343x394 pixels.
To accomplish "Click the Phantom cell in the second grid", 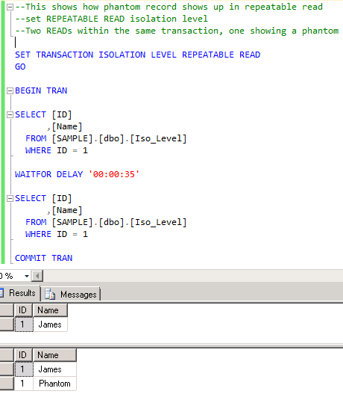I will (x=54, y=384).
